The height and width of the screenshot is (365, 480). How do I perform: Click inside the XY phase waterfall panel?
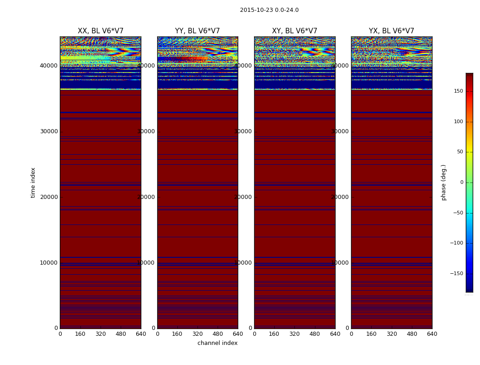(294, 205)
